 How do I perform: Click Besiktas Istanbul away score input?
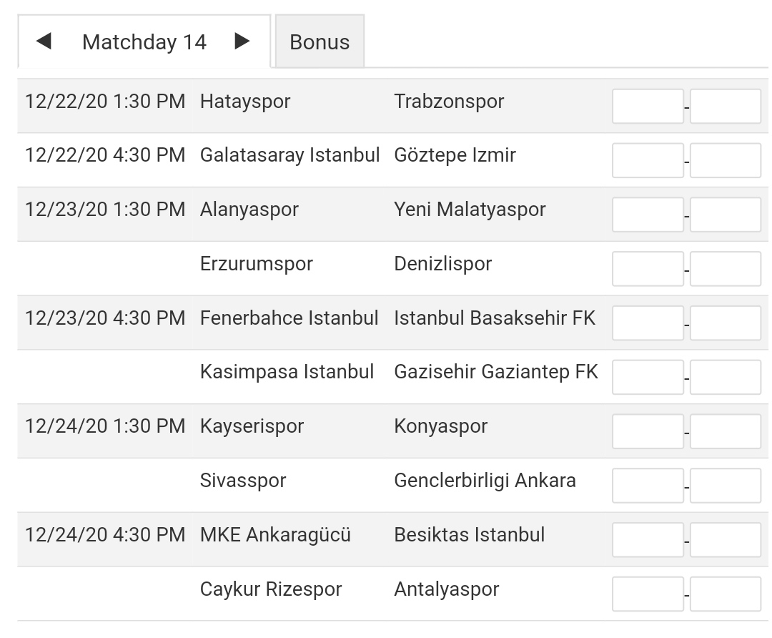click(725, 540)
